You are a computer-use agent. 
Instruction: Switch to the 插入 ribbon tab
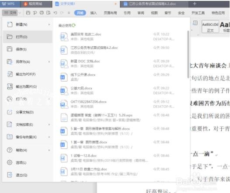(94, 13)
